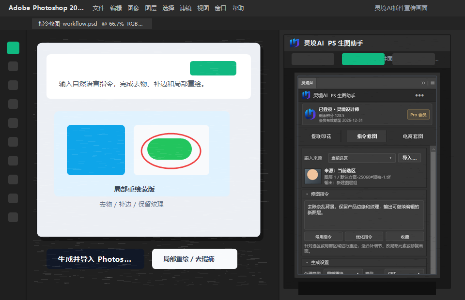Click the 默认方案-25068#短袖-1.tif file name text
Image resolution: width=465 pixels, height=300 pixels.
click(365, 177)
